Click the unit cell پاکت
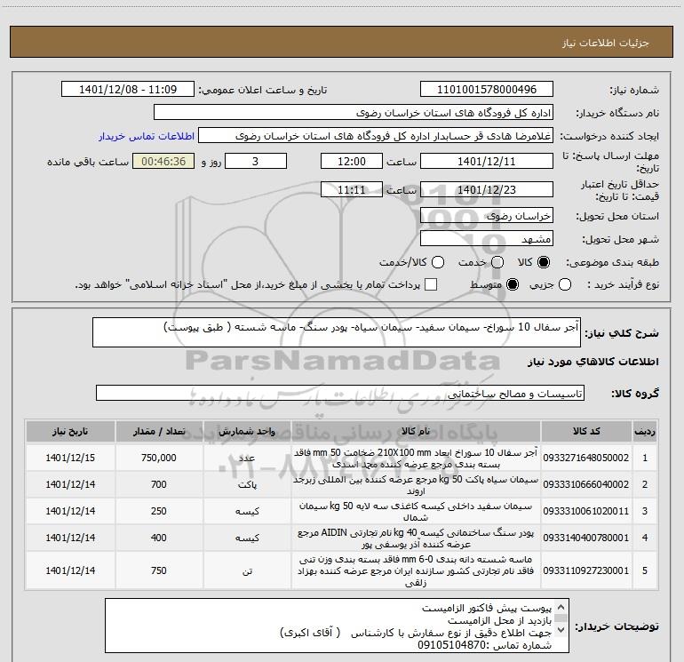The image size is (684, 662). [247, 484]
